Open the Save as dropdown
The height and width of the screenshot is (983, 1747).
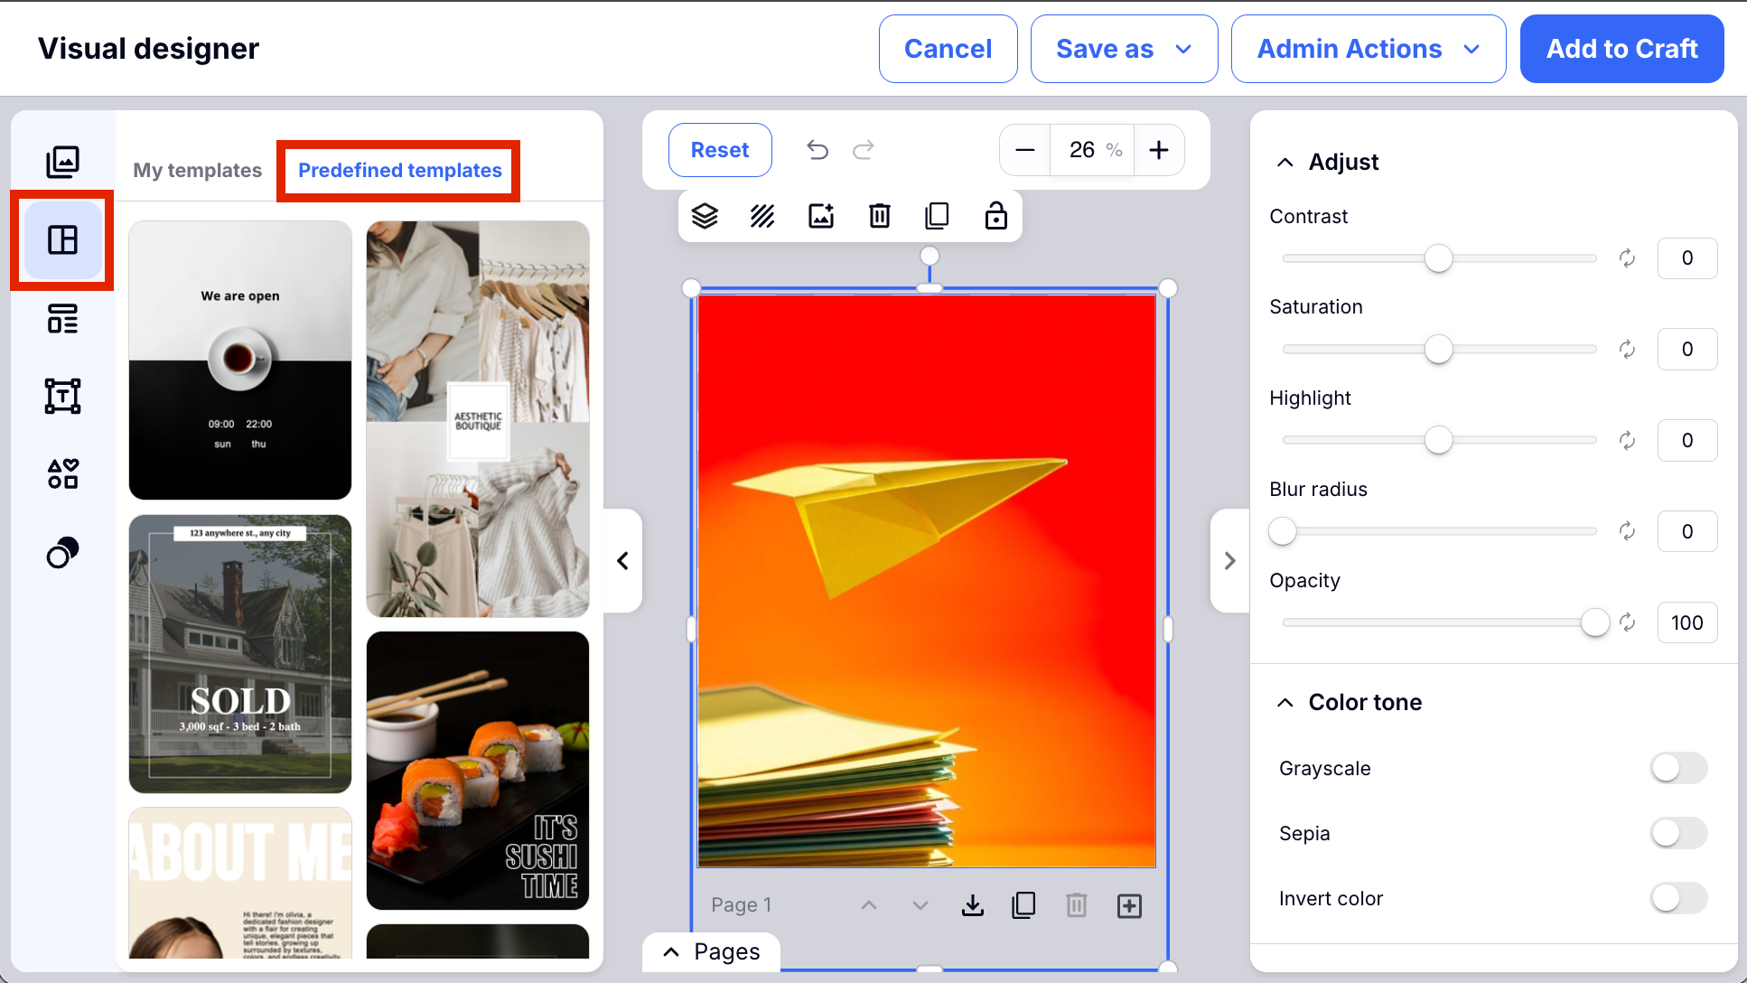[1124, 49]
